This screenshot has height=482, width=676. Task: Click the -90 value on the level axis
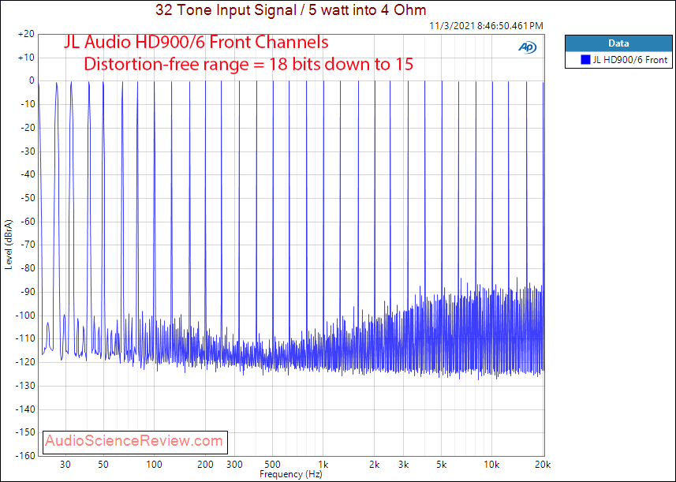click(x=27, y=292)
